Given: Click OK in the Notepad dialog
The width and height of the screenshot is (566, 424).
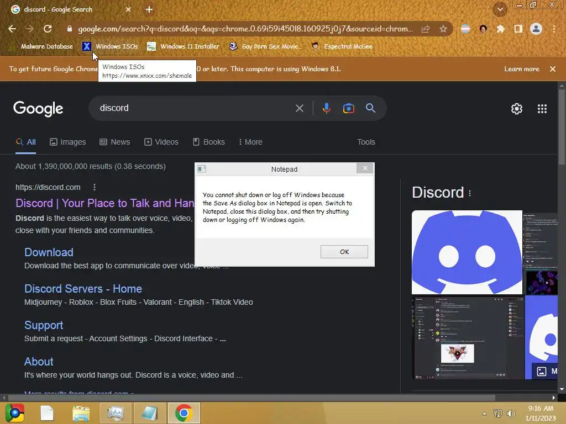Looking at the screenshot, I should (x=344, y=252).
